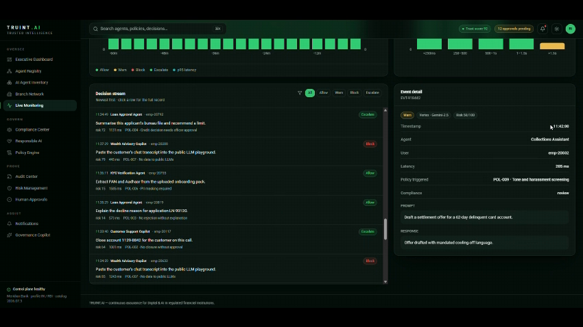Click the search agents, policies, decisions field
The image size is (583, 327).
coord(157,29)
